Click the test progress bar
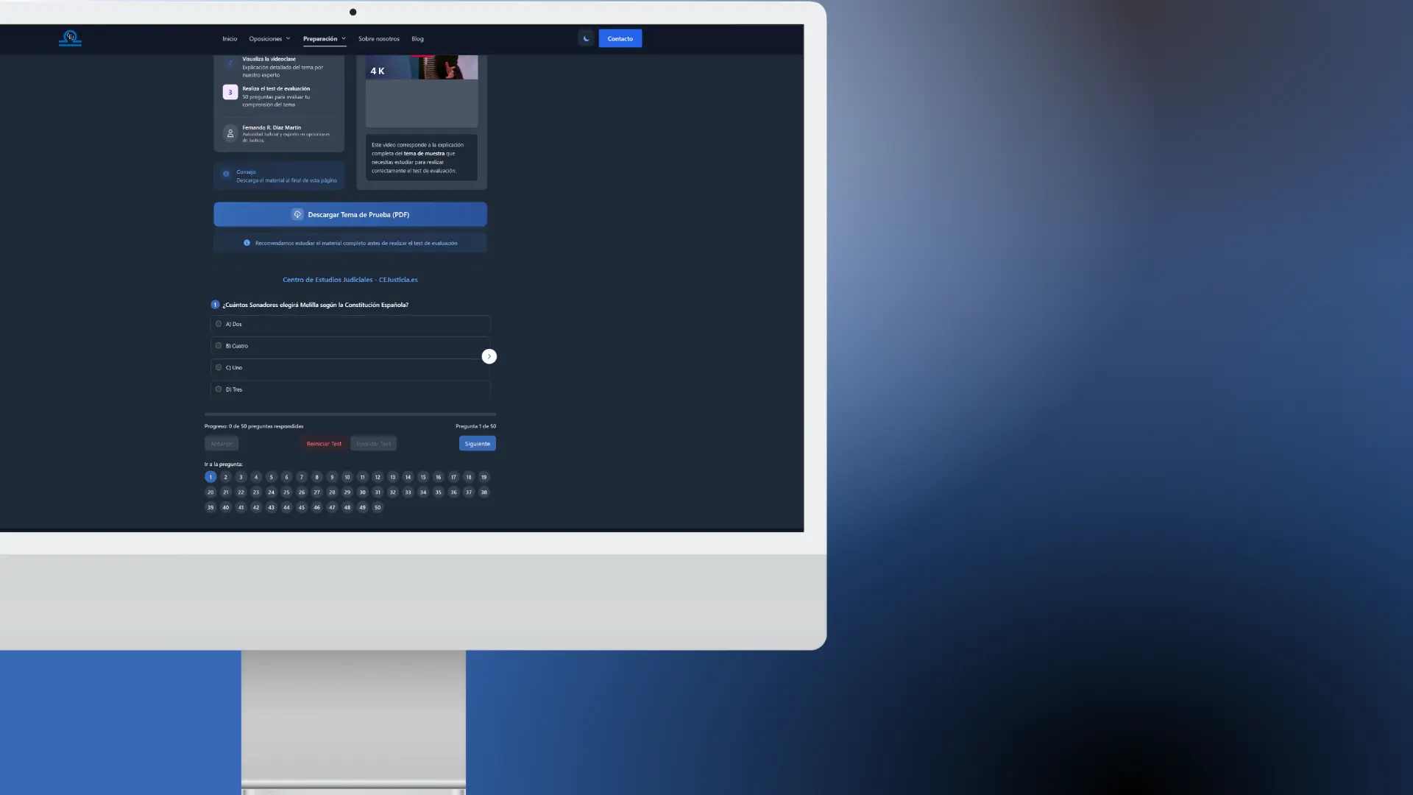This screenshot has width=1413, height=795. (350, 414)
